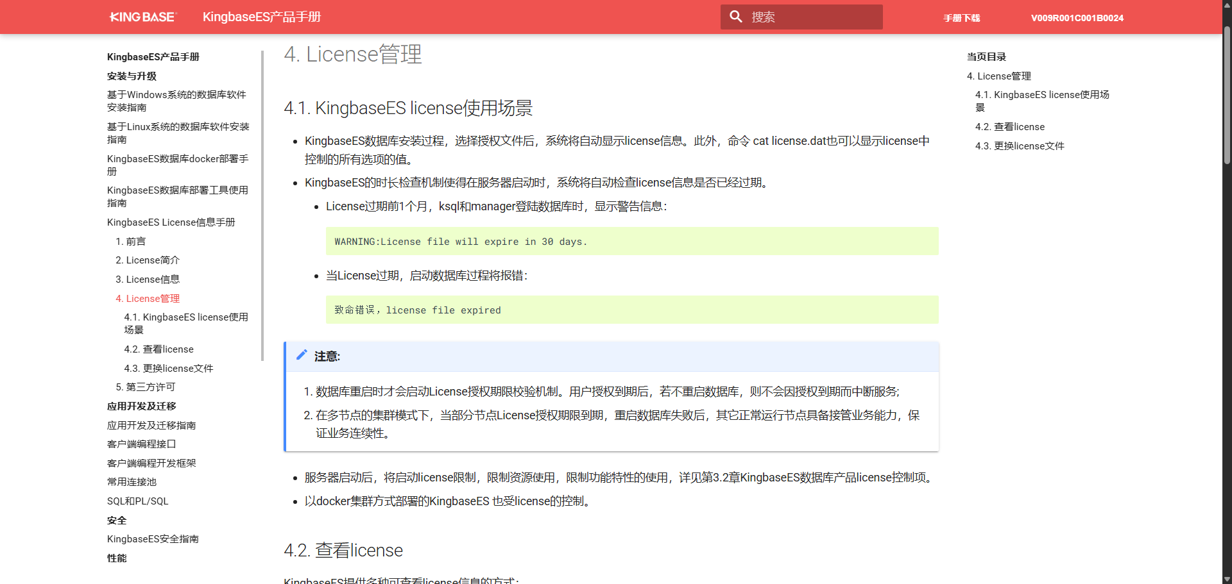This screenshot has height=584, width=1232.
Task: Click the KingBase logo icon
Action: [142, 17]
